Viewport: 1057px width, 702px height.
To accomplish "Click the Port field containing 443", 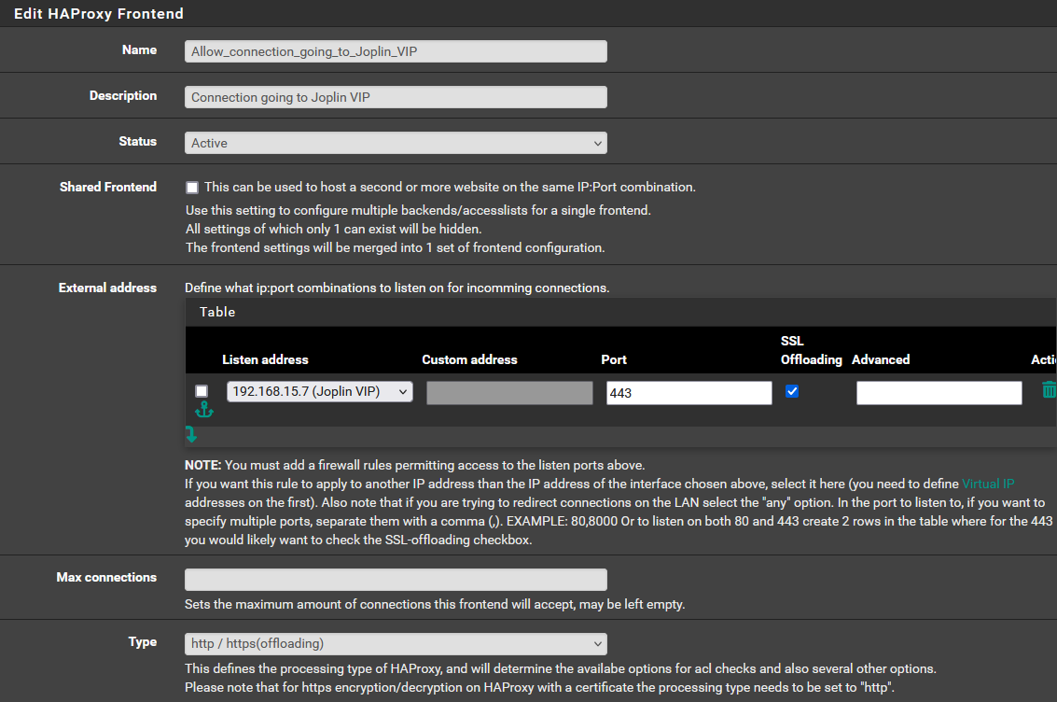I will coord(688,393).
